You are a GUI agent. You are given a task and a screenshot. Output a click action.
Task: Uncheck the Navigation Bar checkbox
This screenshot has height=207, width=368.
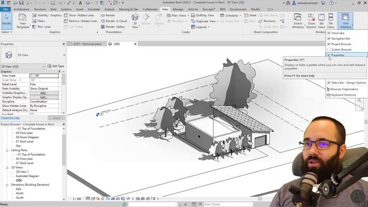329,39
